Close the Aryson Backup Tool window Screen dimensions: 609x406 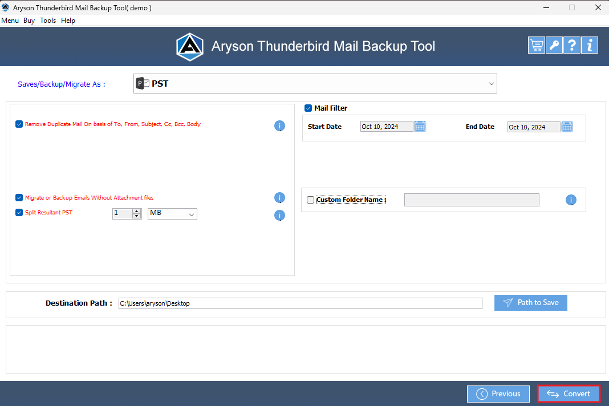(598, 7)
